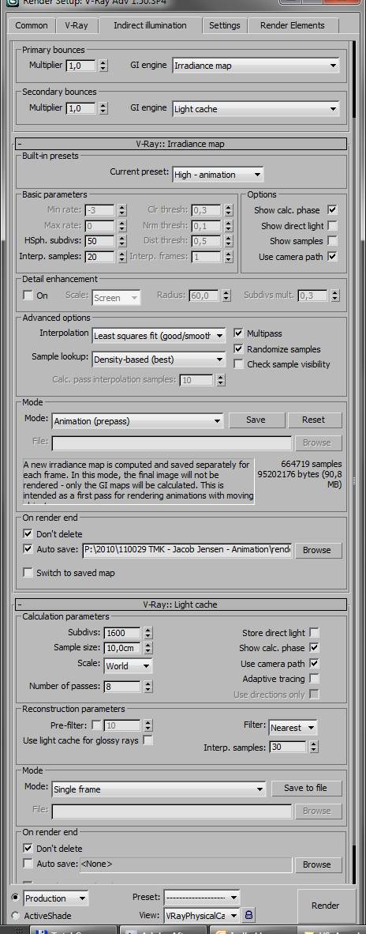Enable Switch to saved map checkbox
This screenshot has width=366, height=934.
[x=28, y=572]
